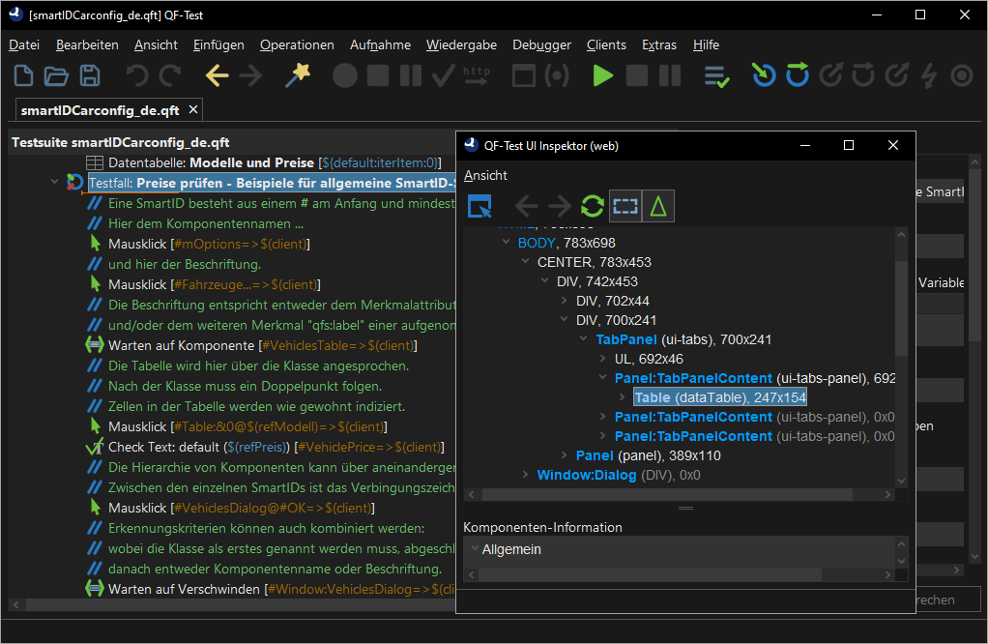
Task: Select Datentabelle Modelle und Preise node
Action: (264, 162)
